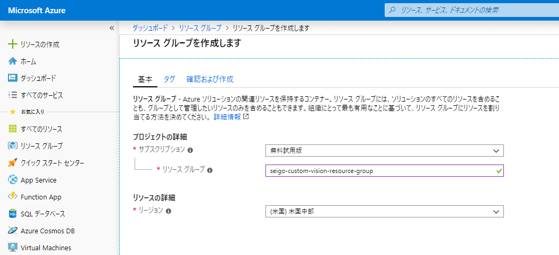Click the リソースの詳細 heading
The width and height of the screenshot is (559, 255).
154,197
